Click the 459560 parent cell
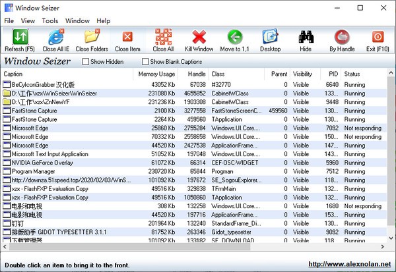396x272 pixels. [278, 111]
